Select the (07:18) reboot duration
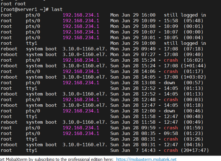 [194, 49]
